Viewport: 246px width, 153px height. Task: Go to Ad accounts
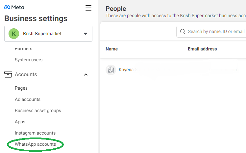28,99
